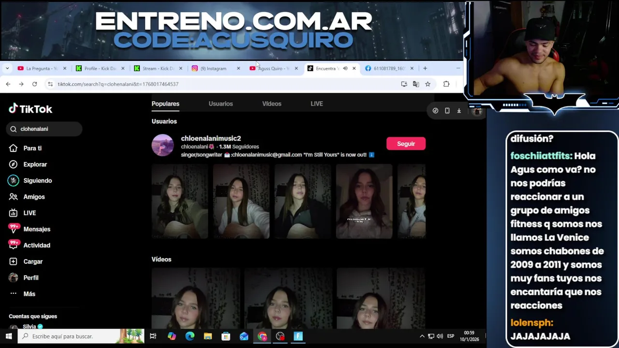Show hidden system tray icons
This screenshot has width=619, height=348.
point(422,336)
